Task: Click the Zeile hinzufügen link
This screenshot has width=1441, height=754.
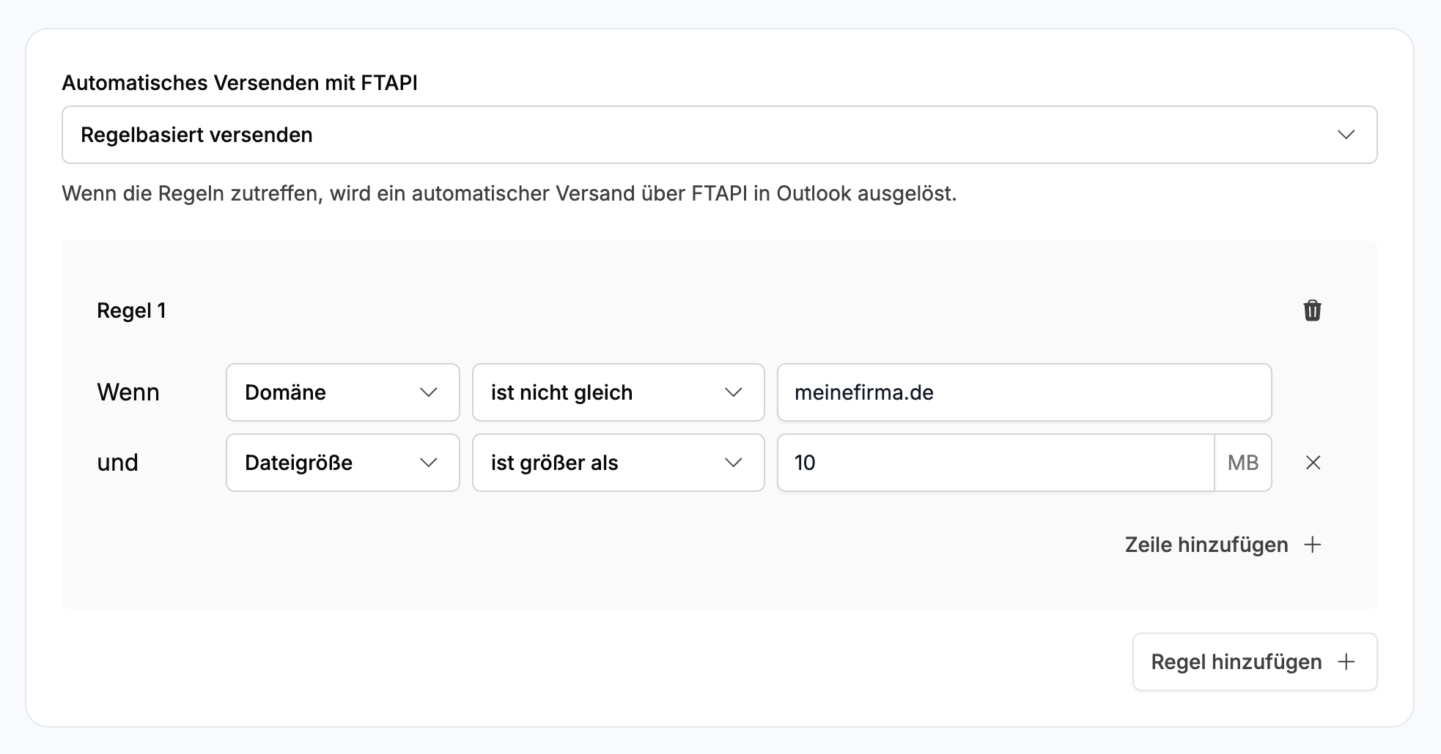Action: [x=1206, y=545]
